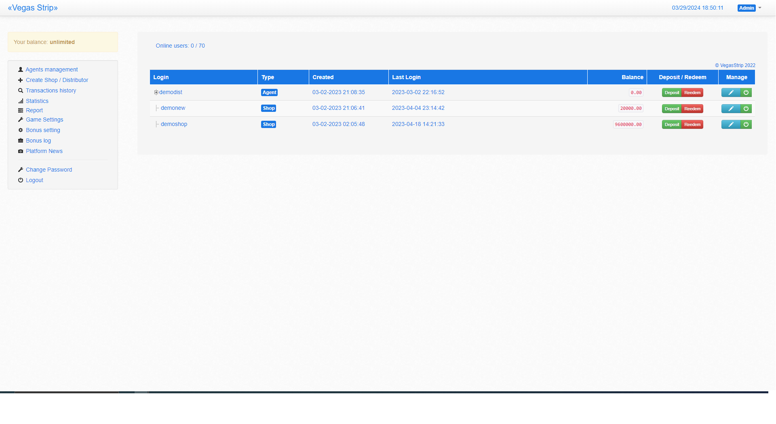Click Online users: 0 / 70 text
The width and height of the screenshot is (776, 424).
(180, 46)
